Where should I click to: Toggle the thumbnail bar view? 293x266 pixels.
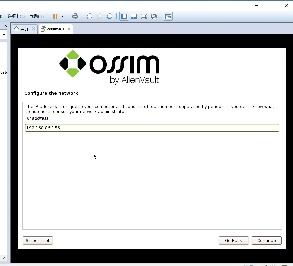coord(133,16)
